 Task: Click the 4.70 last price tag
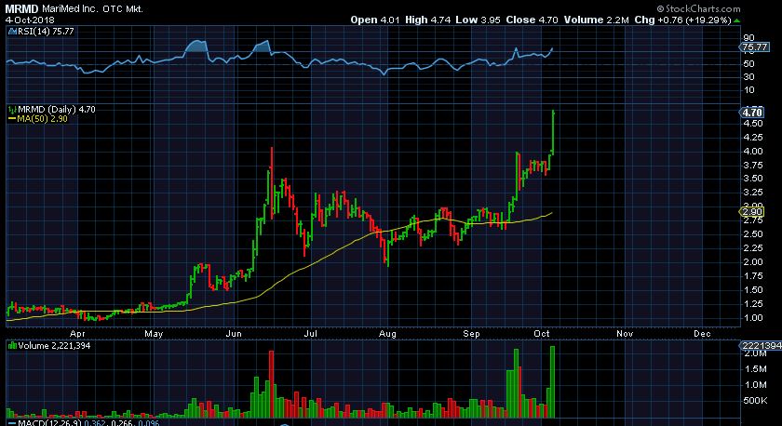click(752, 113)
